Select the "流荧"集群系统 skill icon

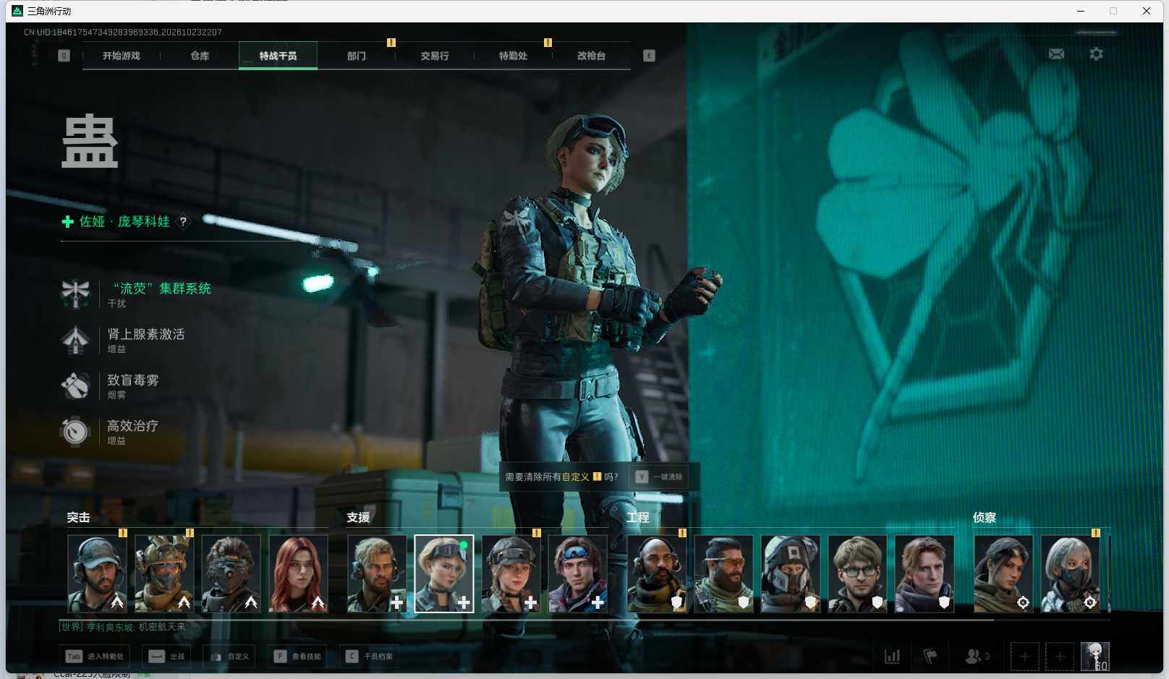(x=75, y=294)
